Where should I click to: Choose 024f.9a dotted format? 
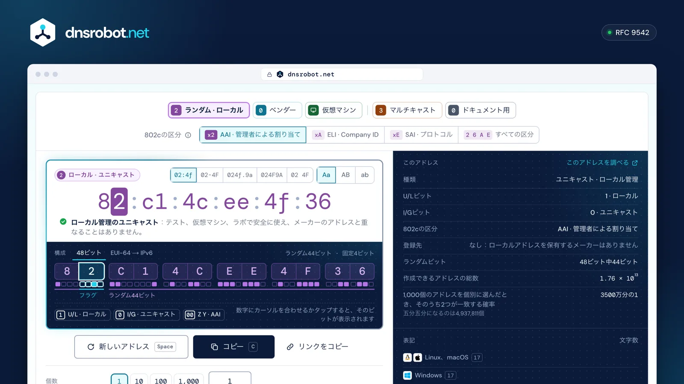click(x=240, y=175)
